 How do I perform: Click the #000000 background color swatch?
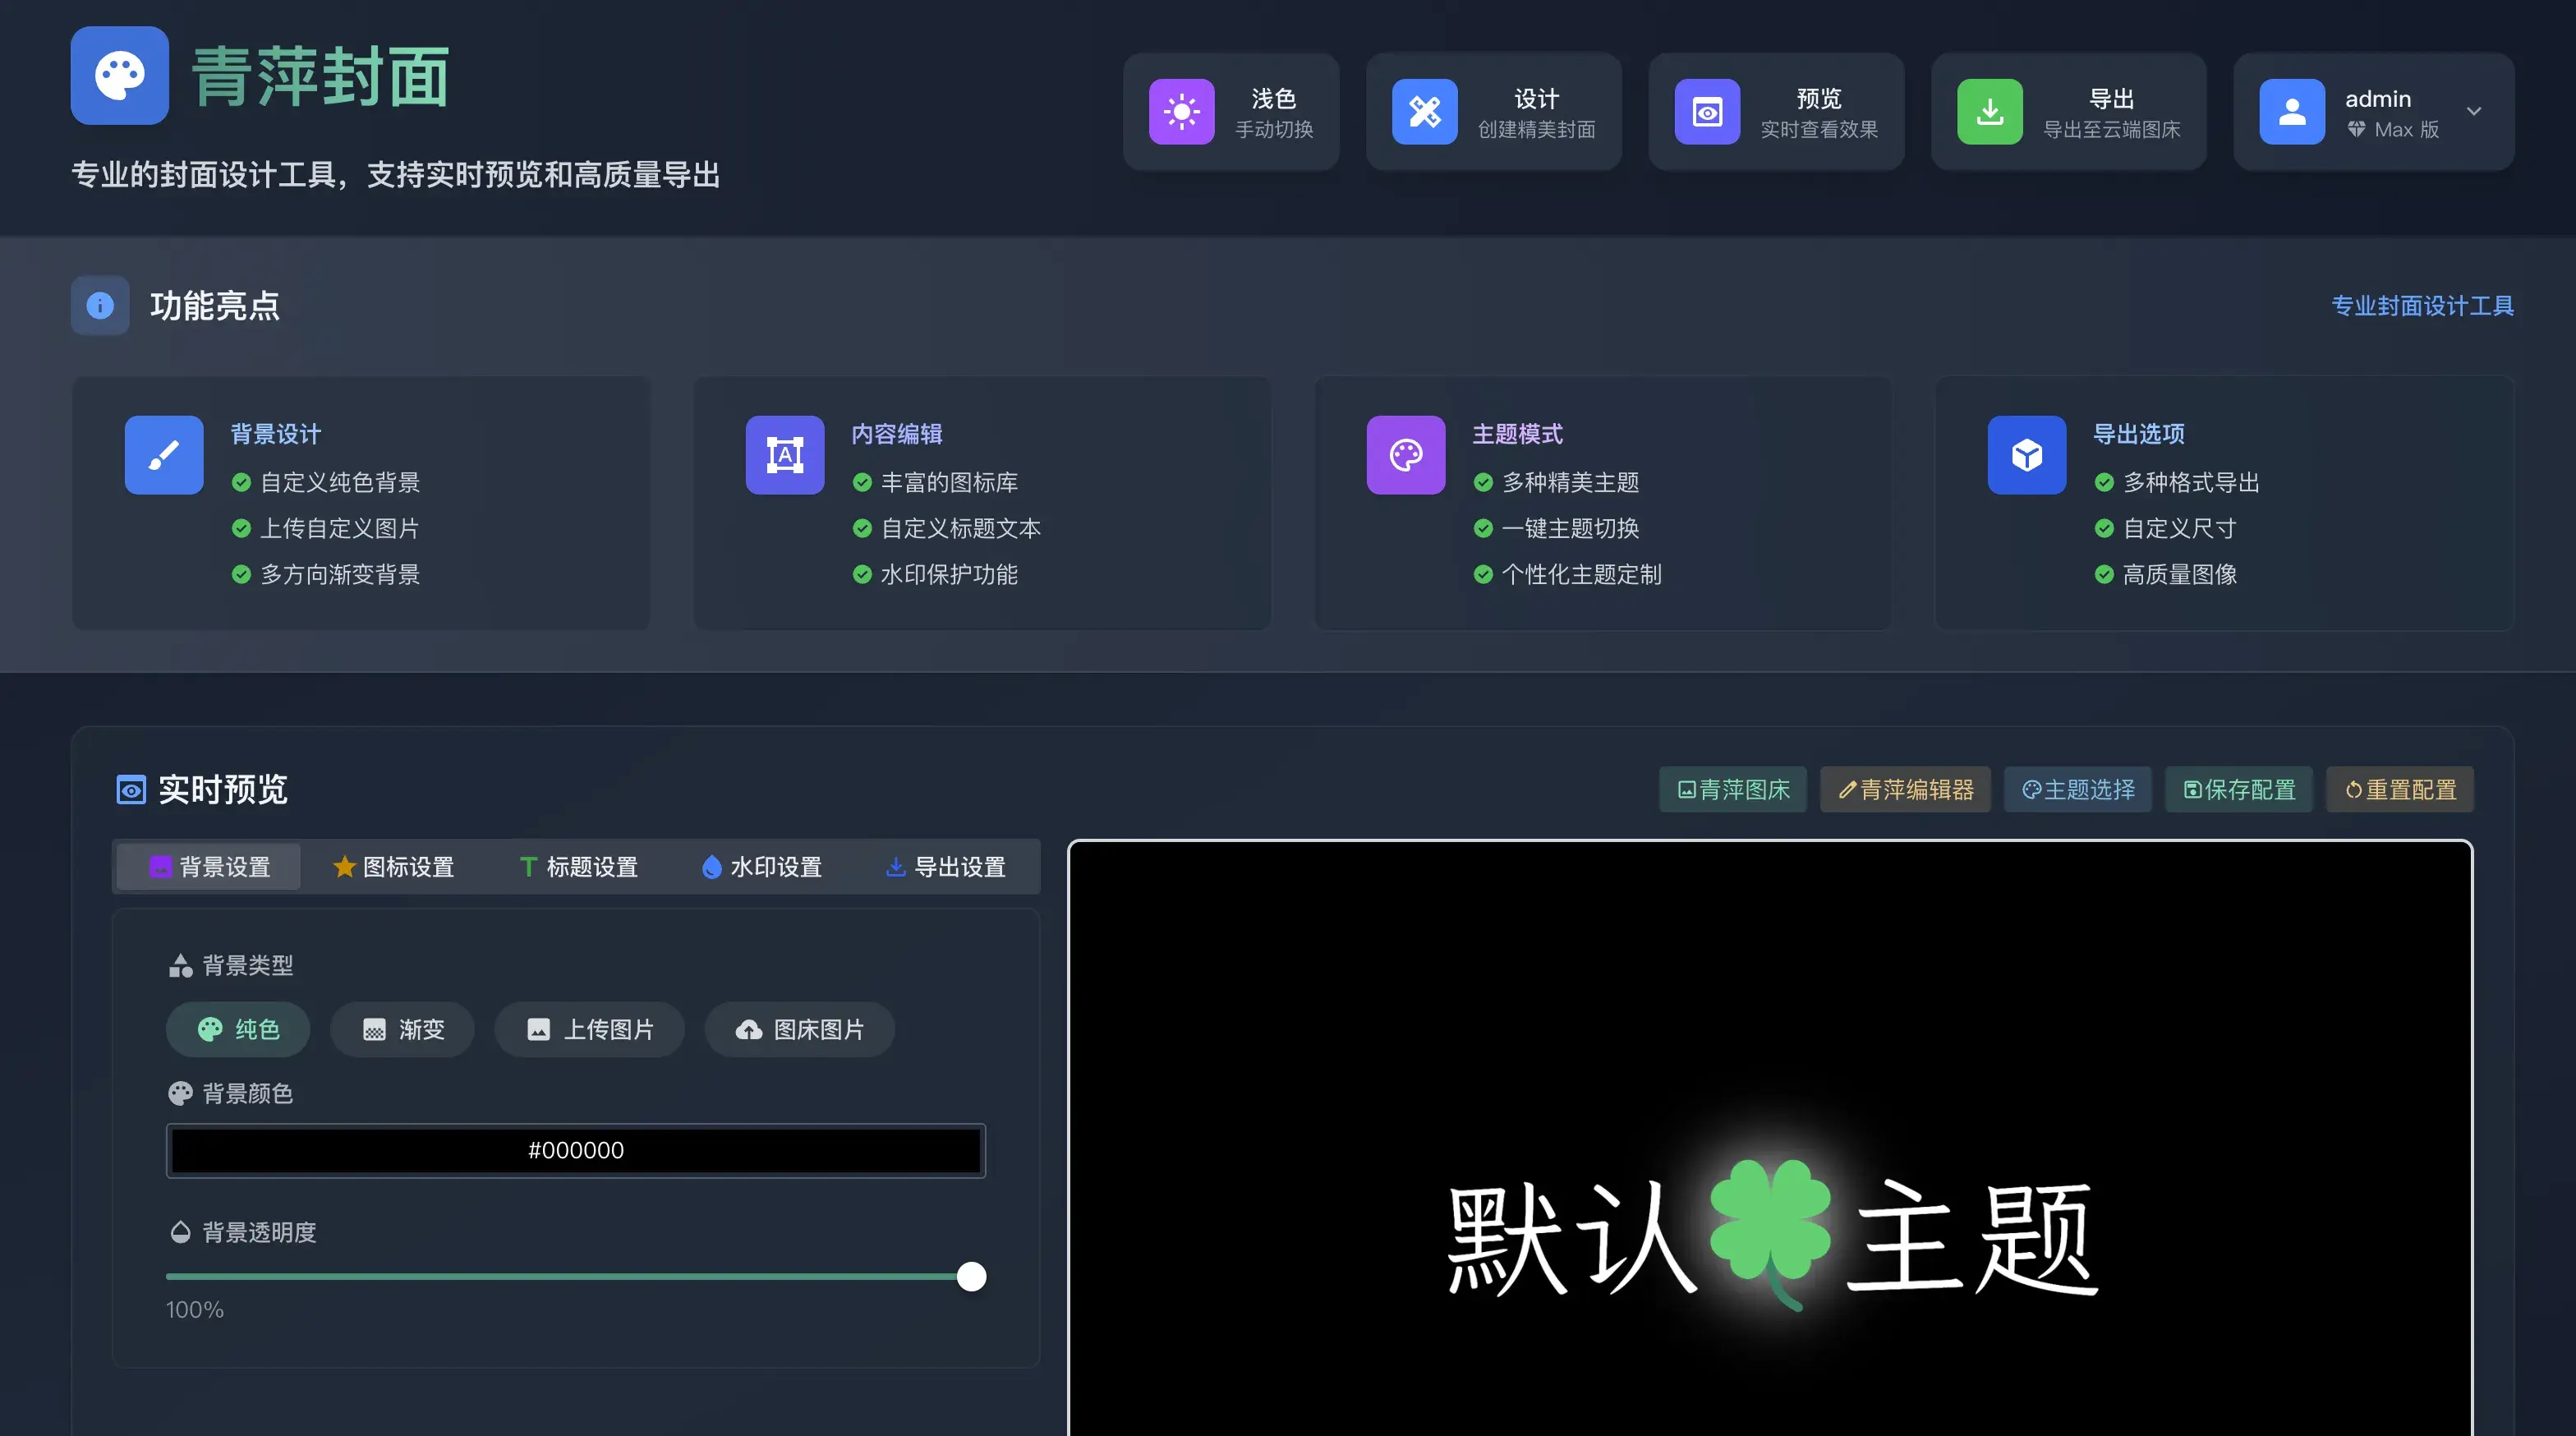pos(575,1150)
